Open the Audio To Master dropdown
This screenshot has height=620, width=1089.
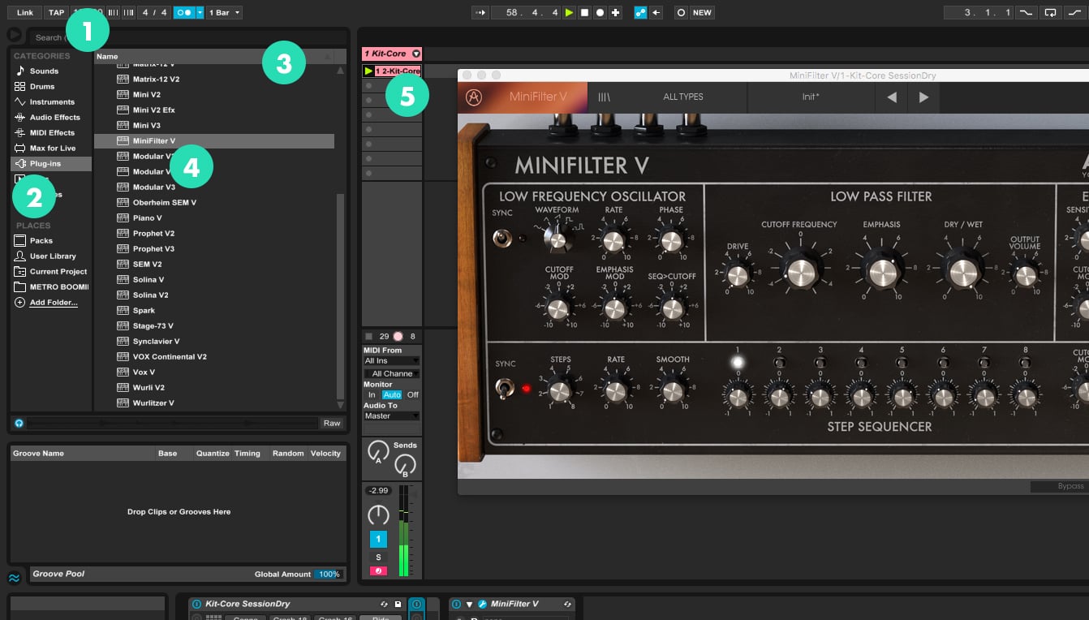pos(392,415)
